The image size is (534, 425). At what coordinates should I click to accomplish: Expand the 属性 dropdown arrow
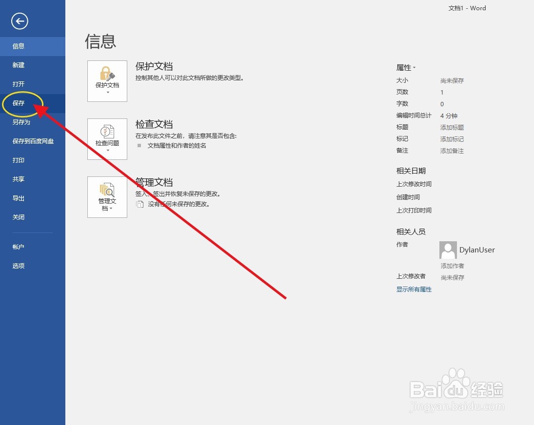pos(414,68)
